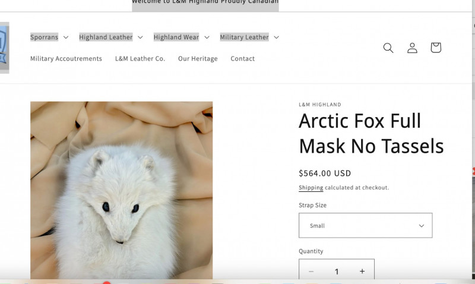Decrease quantity with the minus icon

tap(311, 272)
